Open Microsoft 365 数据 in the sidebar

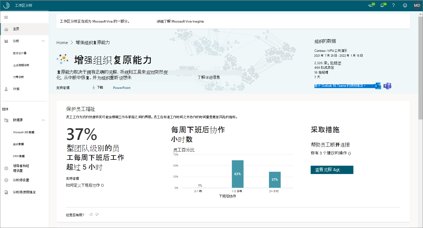tap(24, 132)
